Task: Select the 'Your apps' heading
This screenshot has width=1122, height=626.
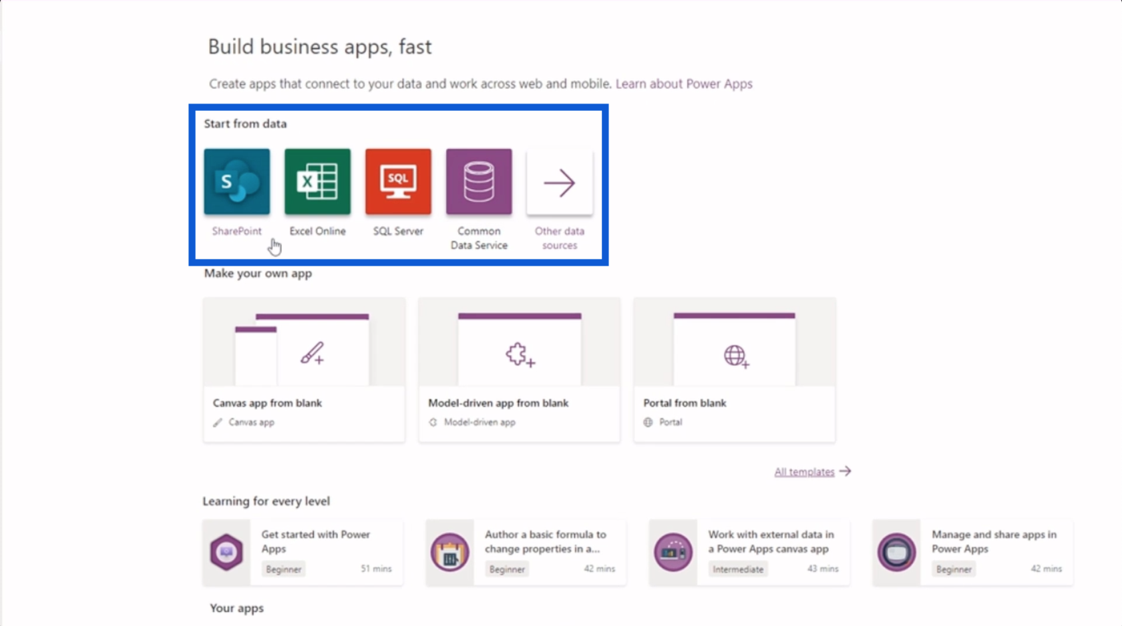Action: coord(236,608)
